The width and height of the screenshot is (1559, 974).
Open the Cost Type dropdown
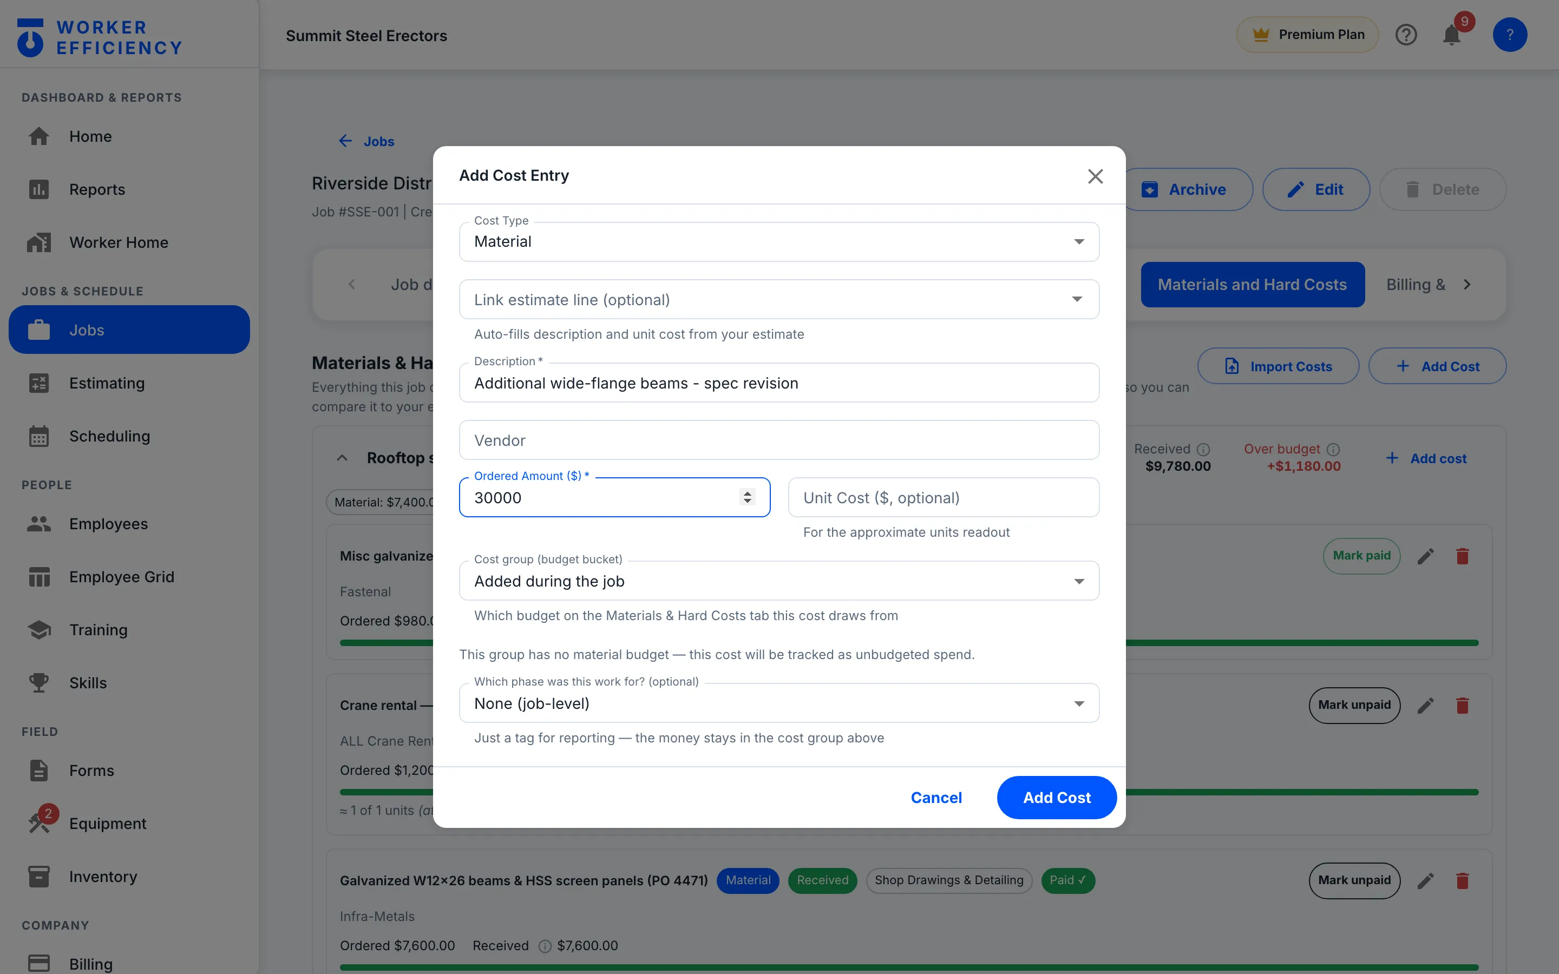coord(779,241)
